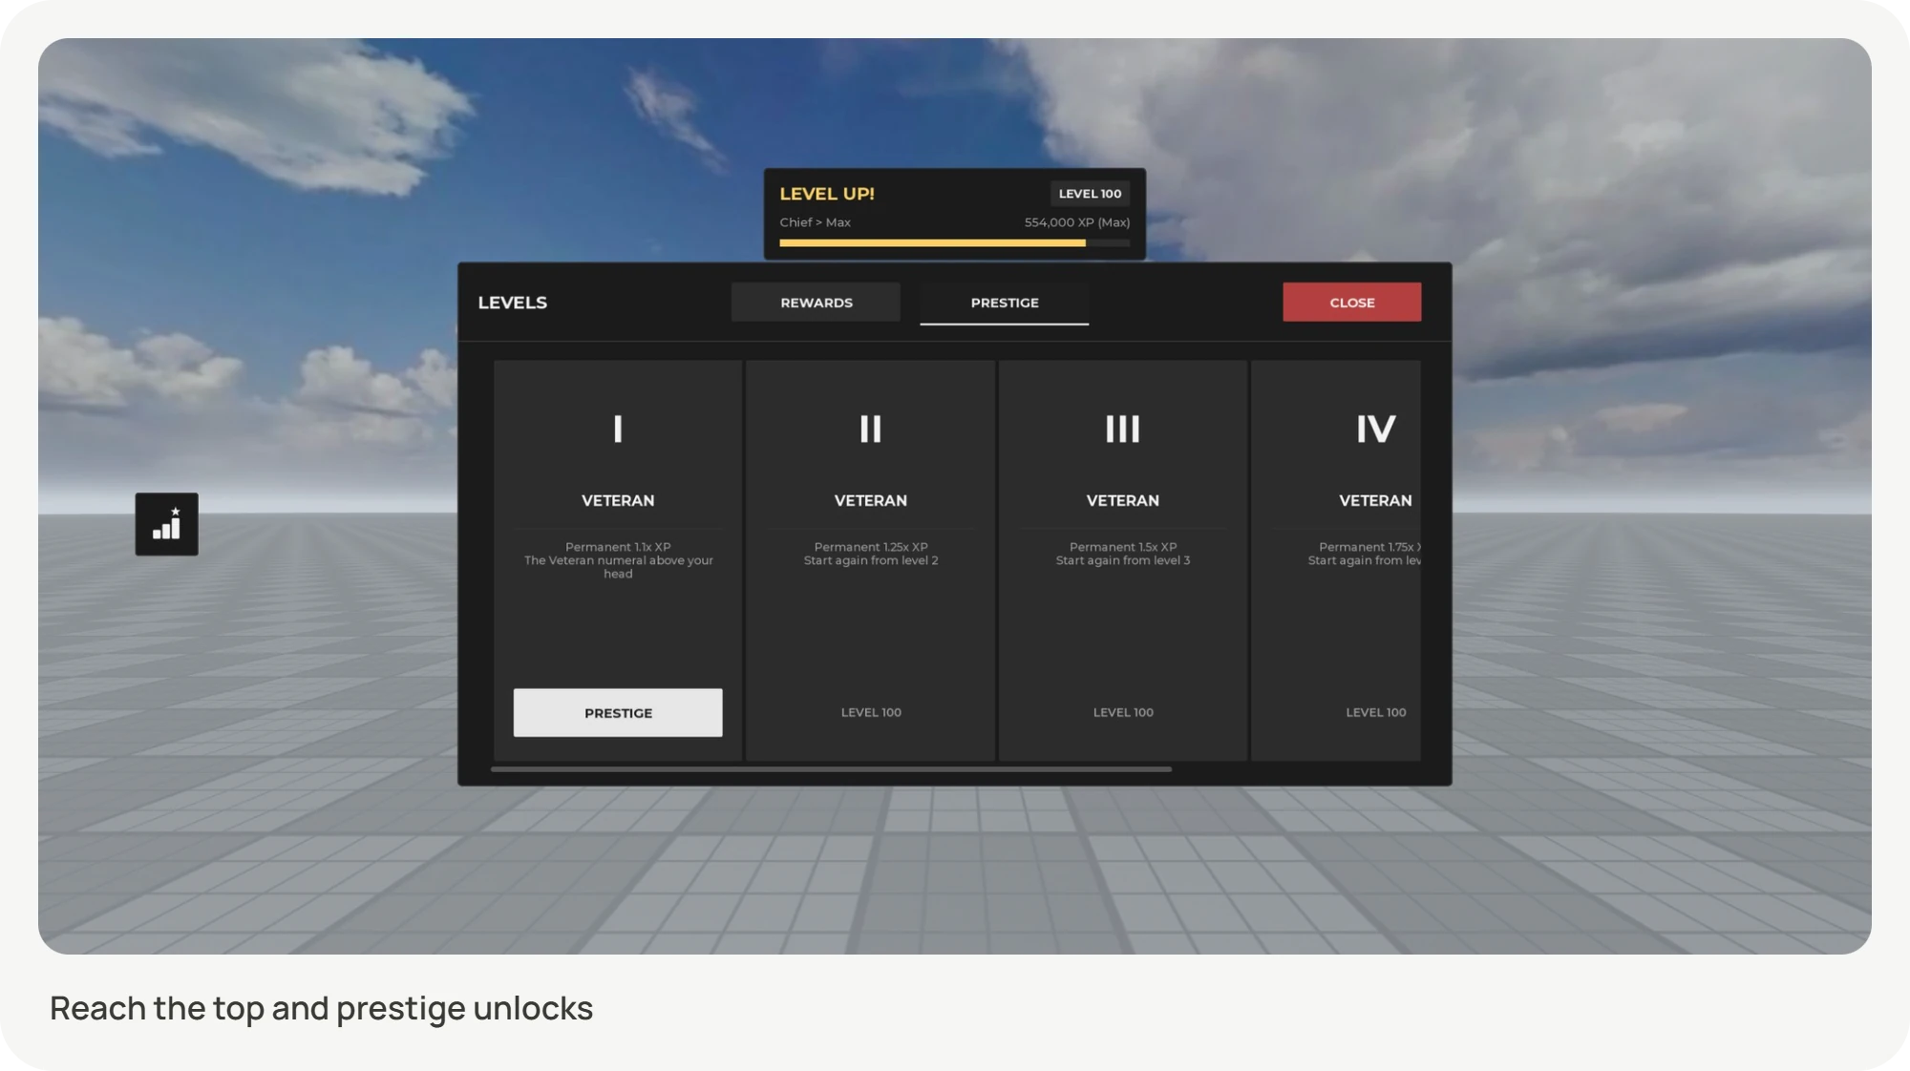The image size is (1910, 1071).
Task: Click 'LEVEL 100' under Veteran IV
Action: pyautogui.click(x=1376, y=712)
